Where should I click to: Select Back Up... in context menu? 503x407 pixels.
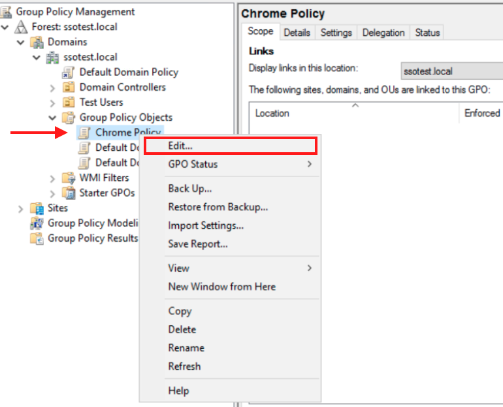(x=190, y=189)
